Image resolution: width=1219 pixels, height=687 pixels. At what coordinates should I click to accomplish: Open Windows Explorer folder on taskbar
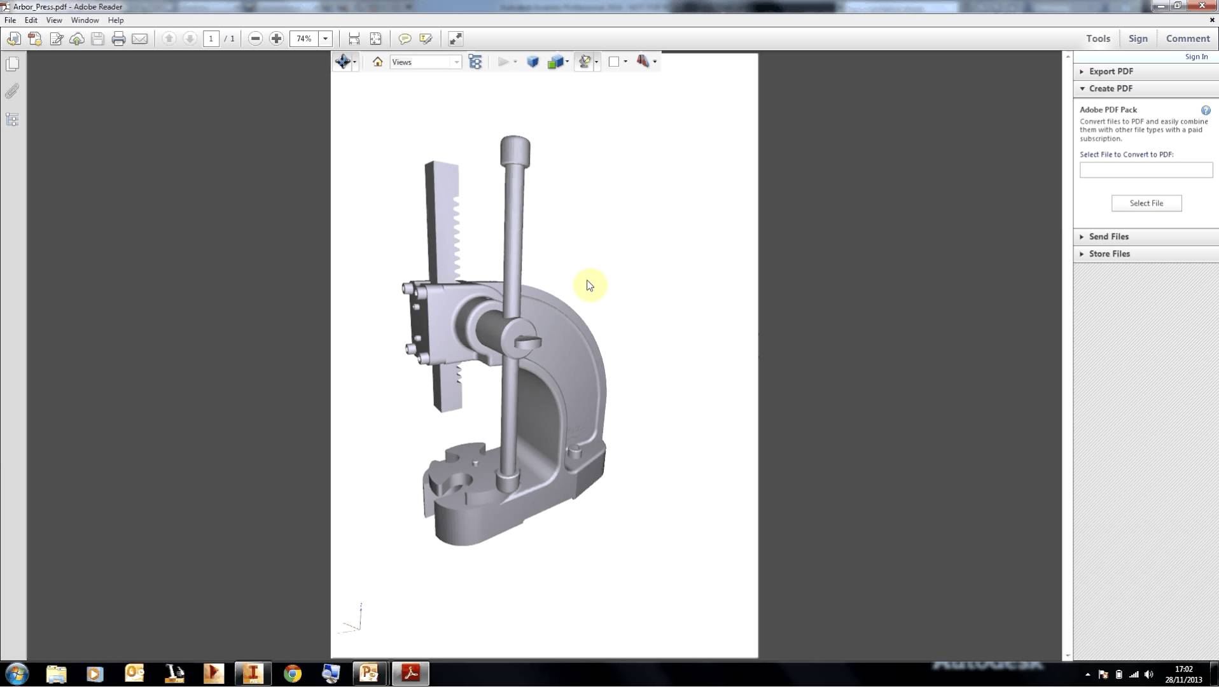[56, 674]
